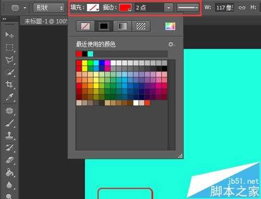Expand the toolbar double-arrow icon
The height and width of the screenshot is (199, 261).
(x=4, y=19)
